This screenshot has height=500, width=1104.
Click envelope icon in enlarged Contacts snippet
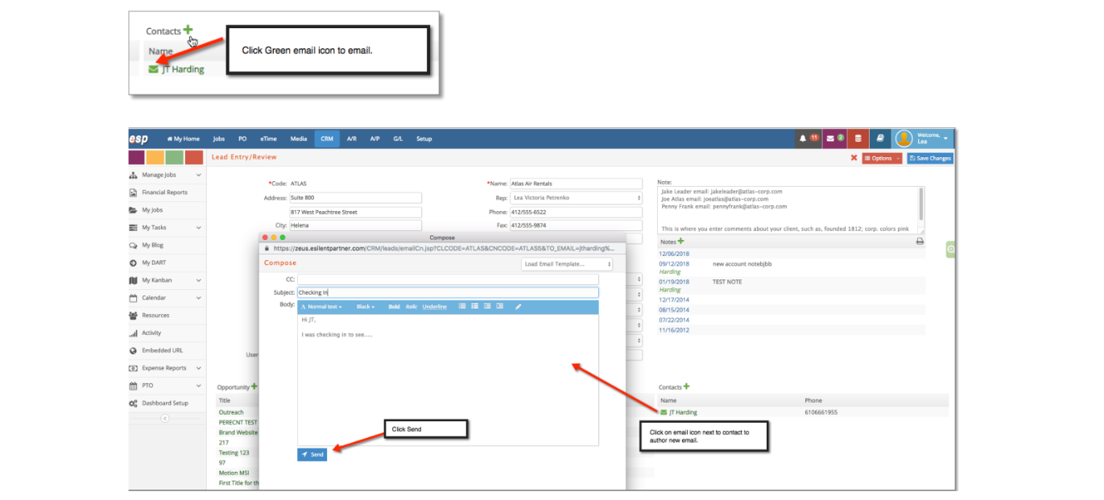coord(154,69)
